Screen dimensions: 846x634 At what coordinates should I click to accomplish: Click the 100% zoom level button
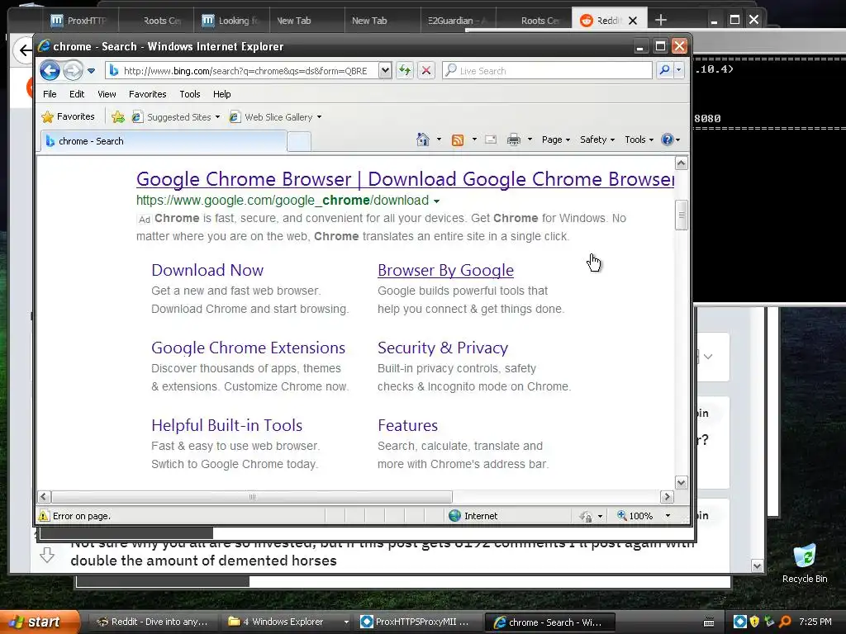(635, 516)
